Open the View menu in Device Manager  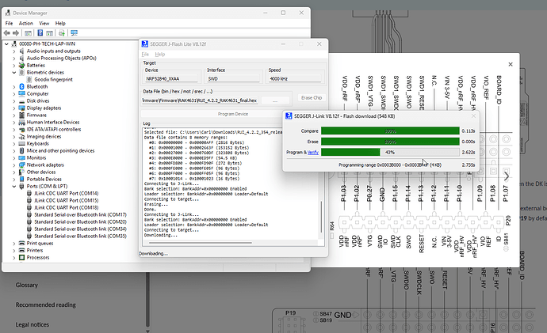[44, 23]
